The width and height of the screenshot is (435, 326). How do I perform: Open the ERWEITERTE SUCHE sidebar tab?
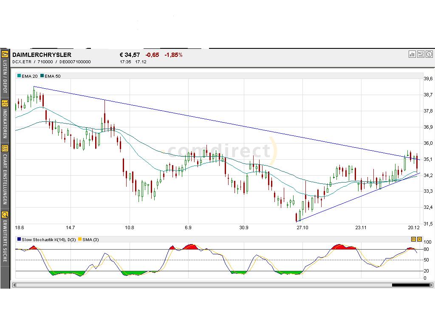tap(5, 241)
